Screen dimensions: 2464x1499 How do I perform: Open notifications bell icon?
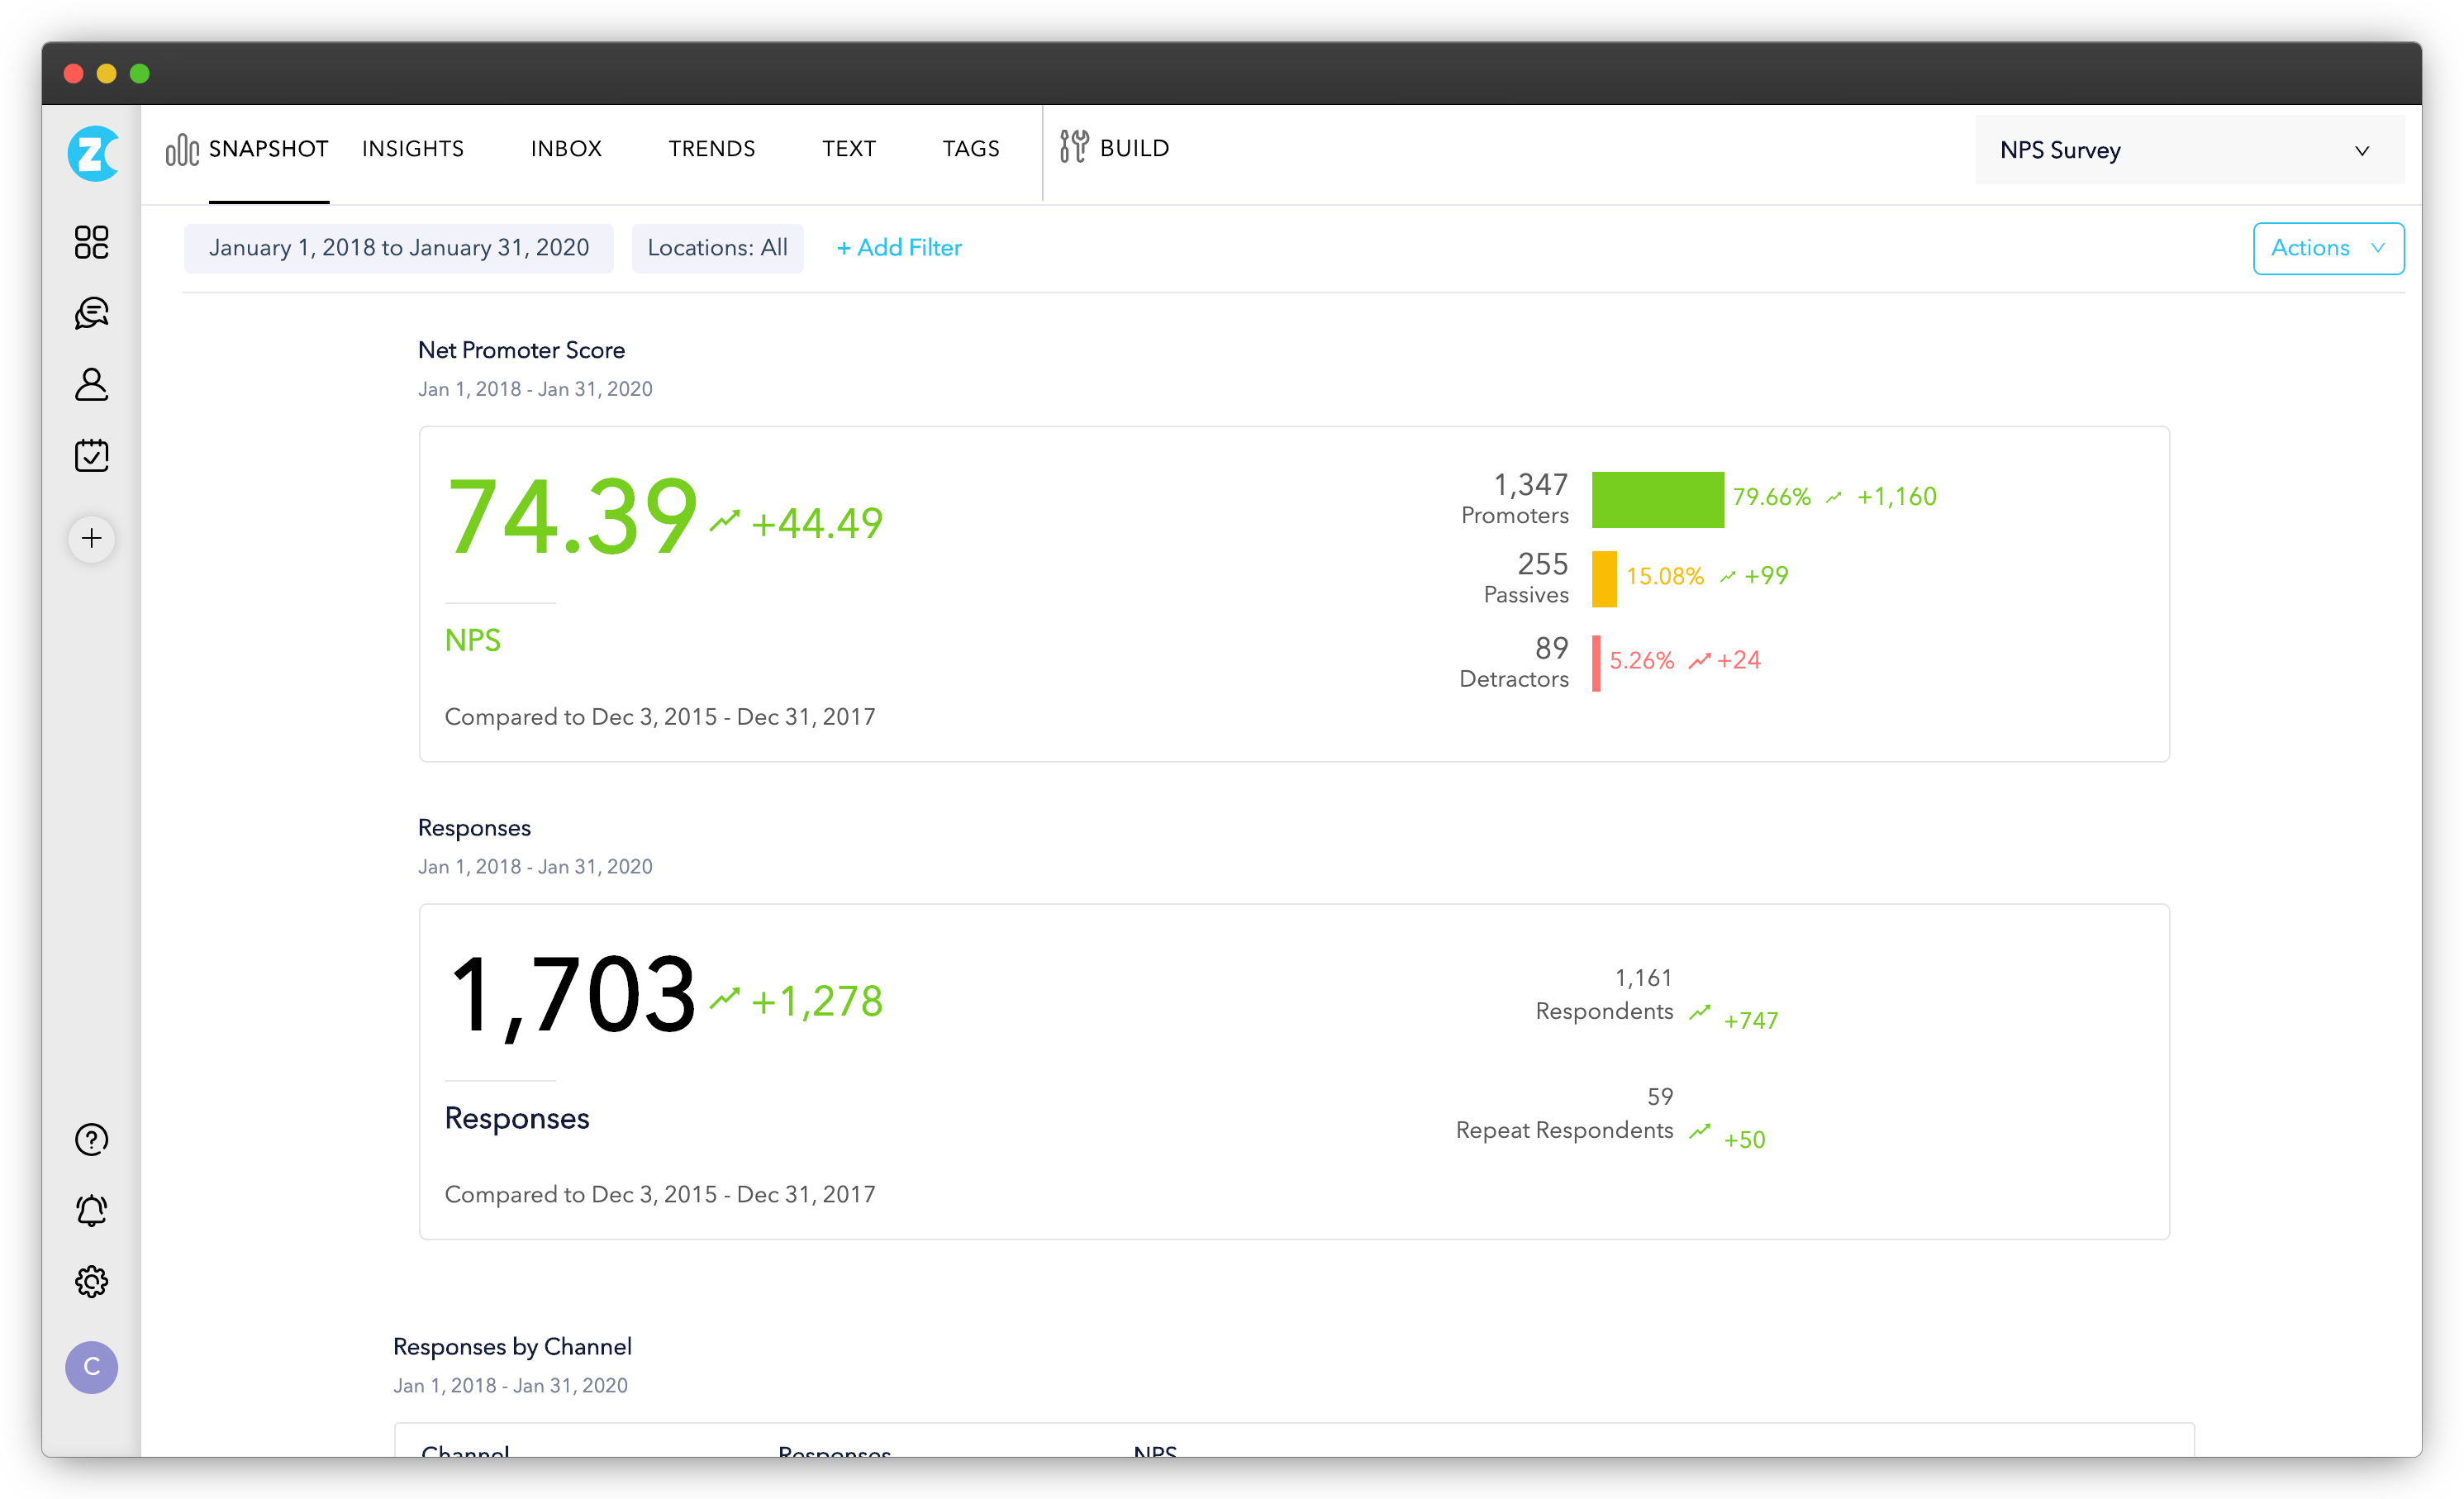point(90,1211)
